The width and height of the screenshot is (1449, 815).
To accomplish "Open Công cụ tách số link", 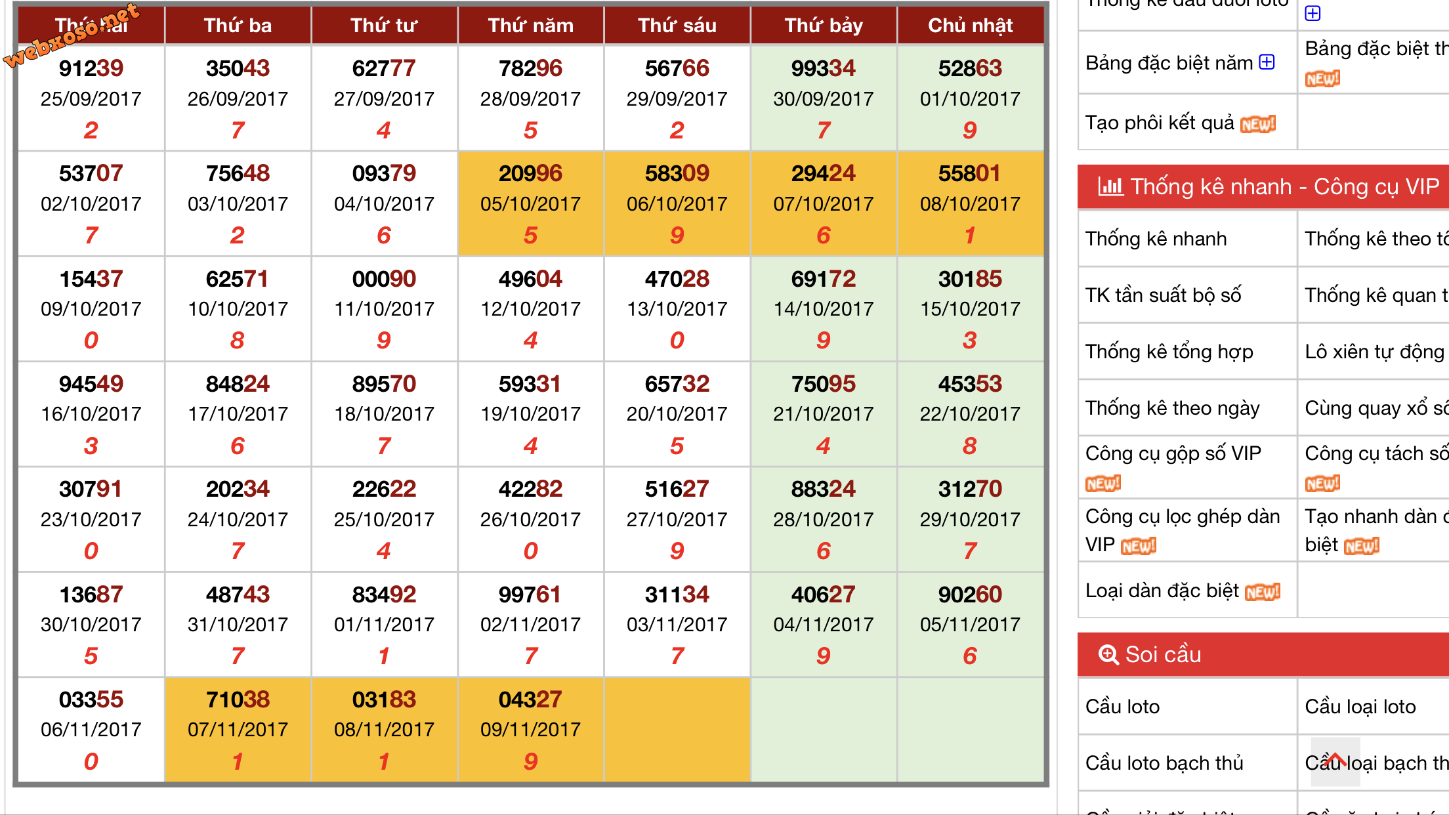I will tap(1376, 453).
